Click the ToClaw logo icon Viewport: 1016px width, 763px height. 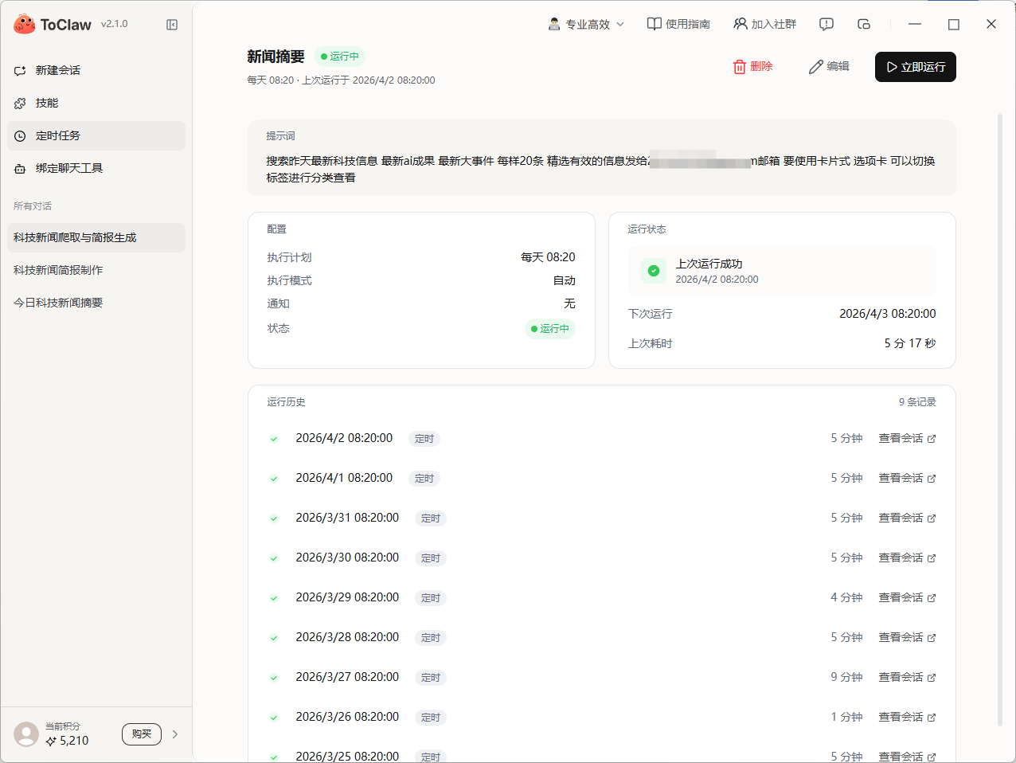click(25, 25)
